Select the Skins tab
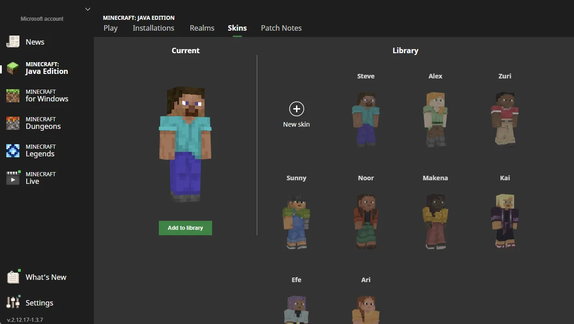The image size is (574, 324). tap(237, 28)
